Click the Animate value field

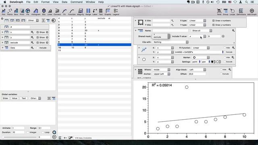pos(18,128)
